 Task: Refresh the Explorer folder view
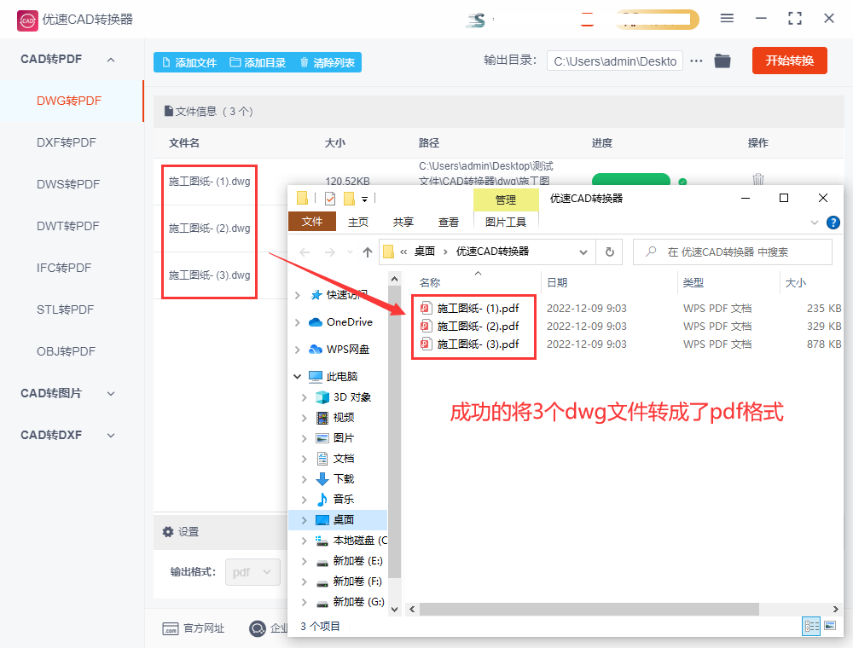click(609, 252)
